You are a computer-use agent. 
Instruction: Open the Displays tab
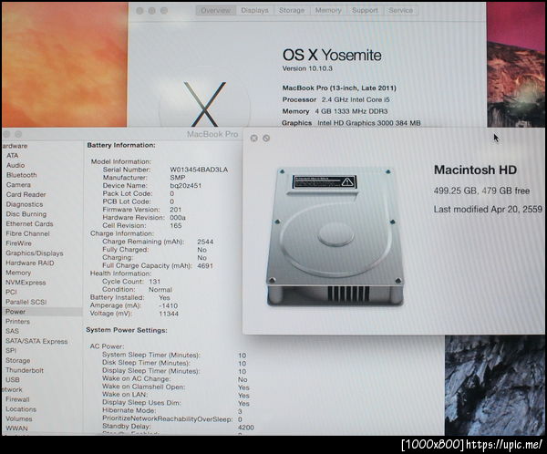254,10
